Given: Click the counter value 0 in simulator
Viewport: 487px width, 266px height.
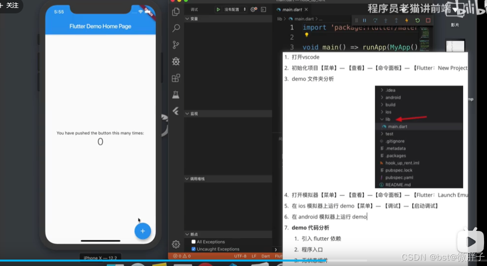Looking at the screenshot, I should (100, 142).
